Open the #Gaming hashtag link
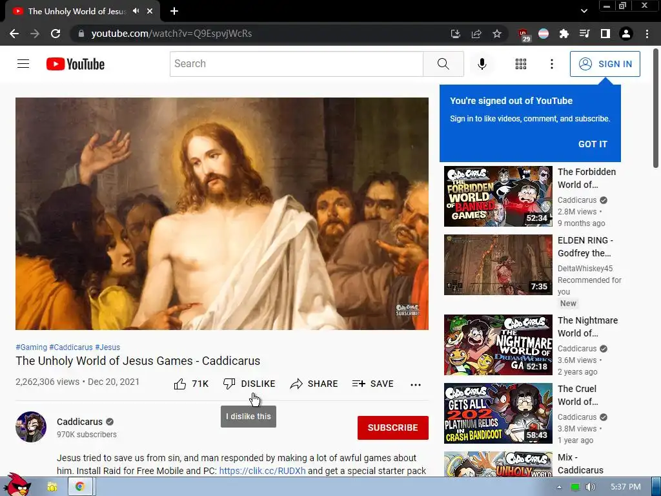This screenshot has width=661, height=496. (x=31, y=347)
